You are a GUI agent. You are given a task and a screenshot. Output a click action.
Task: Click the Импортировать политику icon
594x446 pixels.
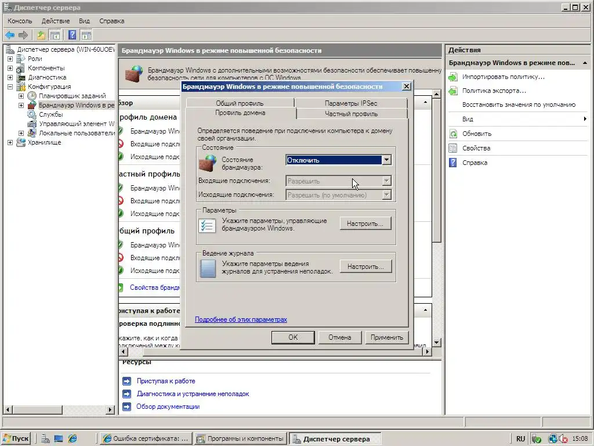(453, 77)
